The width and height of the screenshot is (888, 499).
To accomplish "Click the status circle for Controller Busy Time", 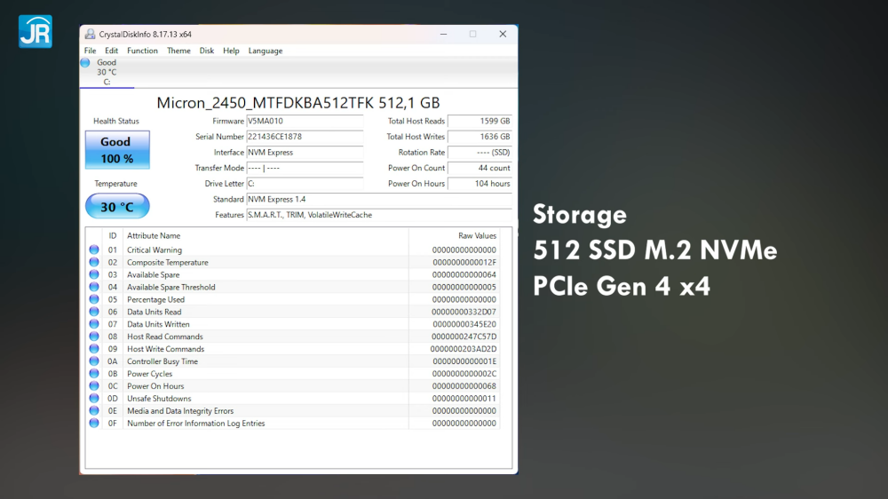I will click(94, 361).
